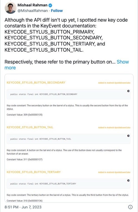Image resolution: width=138 pixels, height=212 pixels.
Task: Click Added in Android UpsideDownCake beside SECONDARY
Action: click(114, 83)
